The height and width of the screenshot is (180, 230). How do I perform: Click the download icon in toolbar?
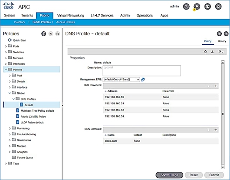click(x=212, y=52)
